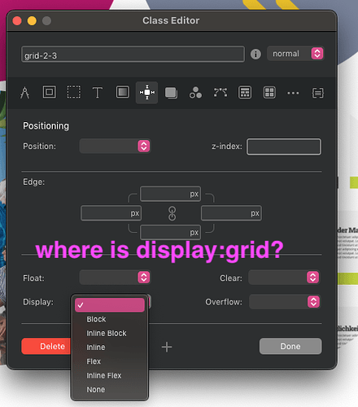This screenshot has height=407, width=358.
Task: Click the bottom edge px field
Action: pyautogui.click(x=170, y=232)
